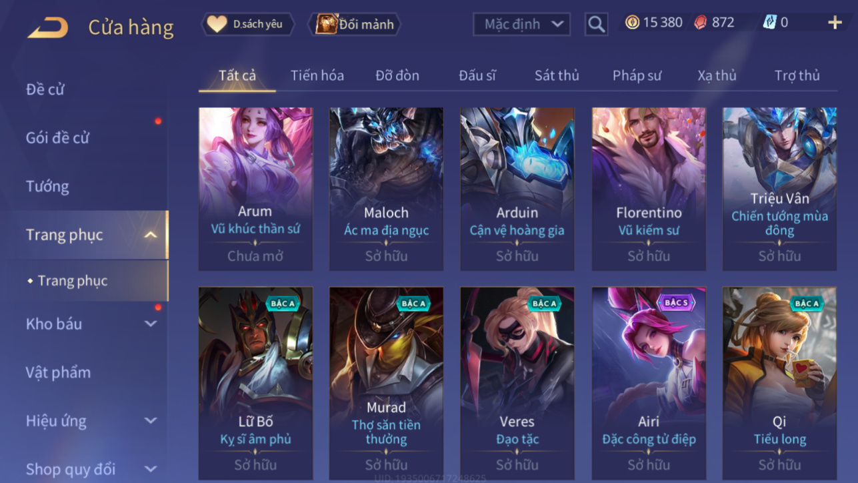Tap the back arrow icon
Screen dimensions: 858x483
click(x=47, y=27)
